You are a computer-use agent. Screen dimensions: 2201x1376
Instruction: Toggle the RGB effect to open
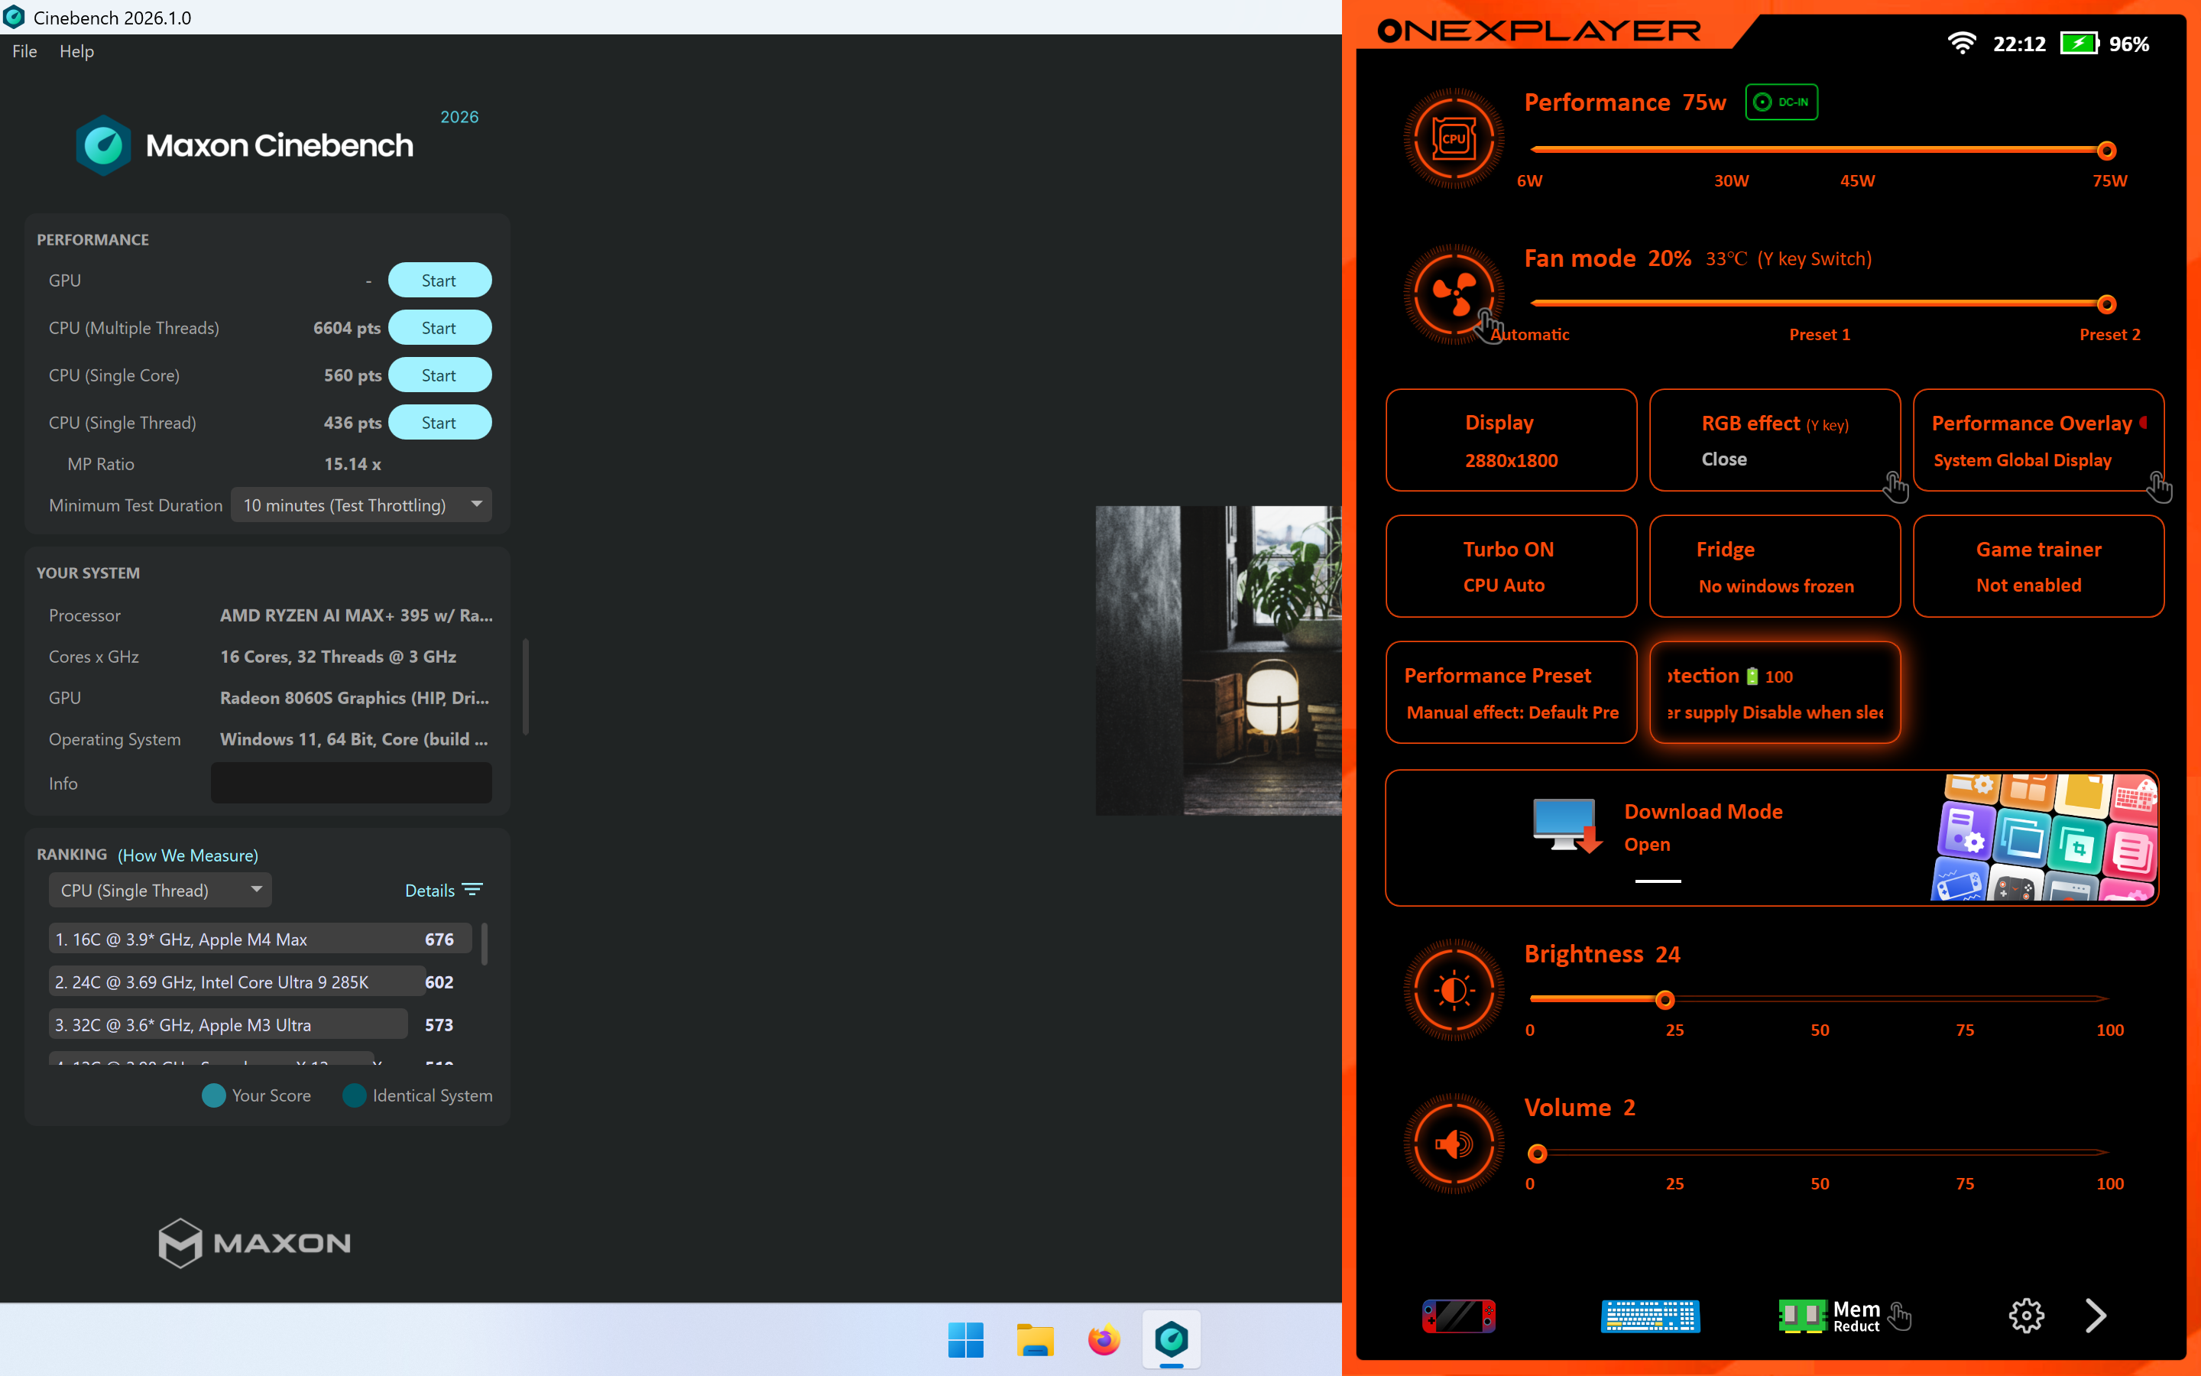pos(1774,440)
